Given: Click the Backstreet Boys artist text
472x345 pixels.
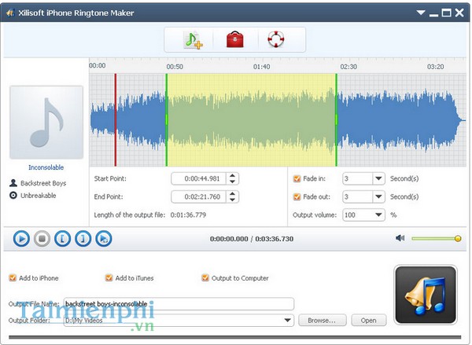Looking at the screenshot, I should pyautogui.click(x=43, y=183).
